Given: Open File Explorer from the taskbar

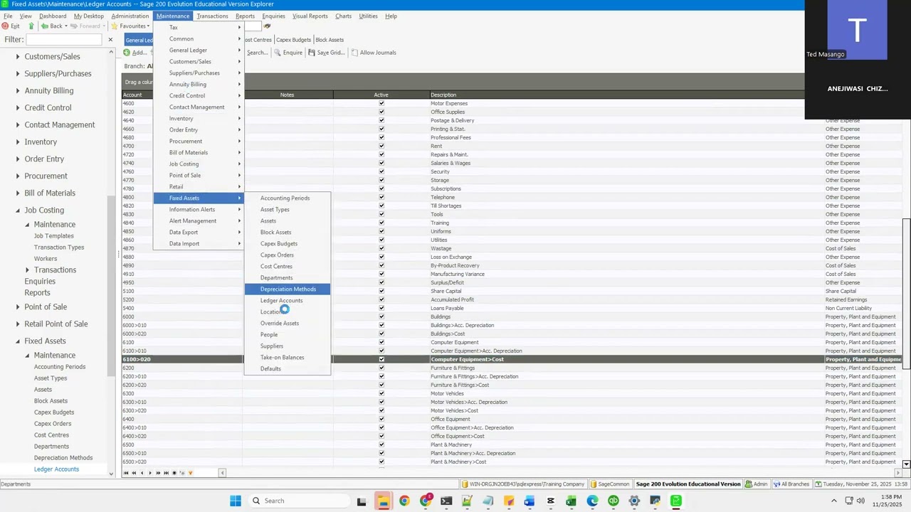Looking at the screenshot, I should (383, 501).
